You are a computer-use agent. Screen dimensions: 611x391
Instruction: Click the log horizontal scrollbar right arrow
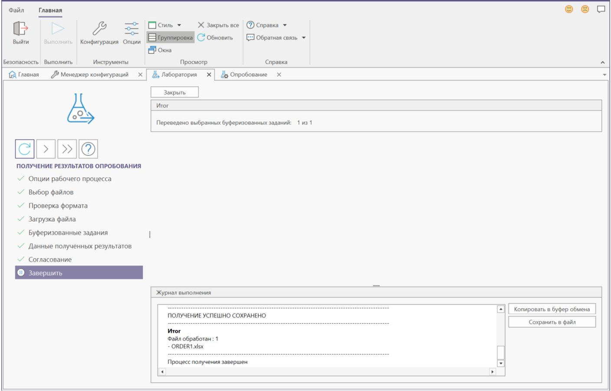click(492, 371)
